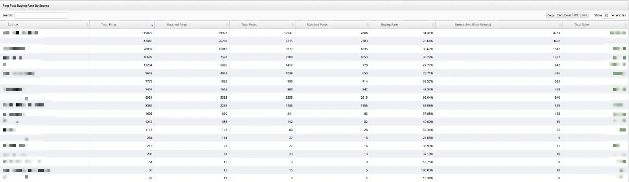Screen dimensions: 629x182
Task: Sort table by Buying Rate
Action: (389, 25)
